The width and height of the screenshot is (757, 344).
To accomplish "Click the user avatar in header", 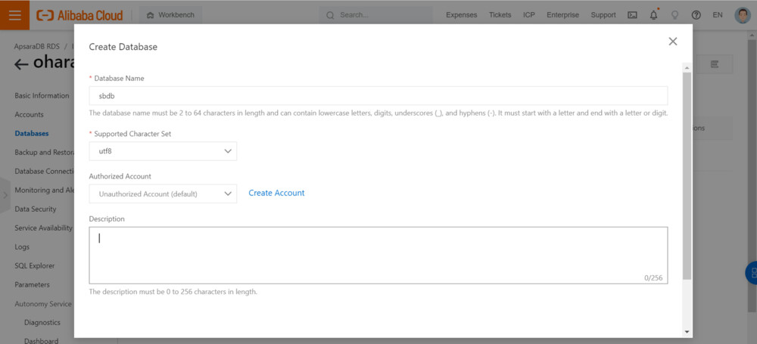I will (743, 15).
